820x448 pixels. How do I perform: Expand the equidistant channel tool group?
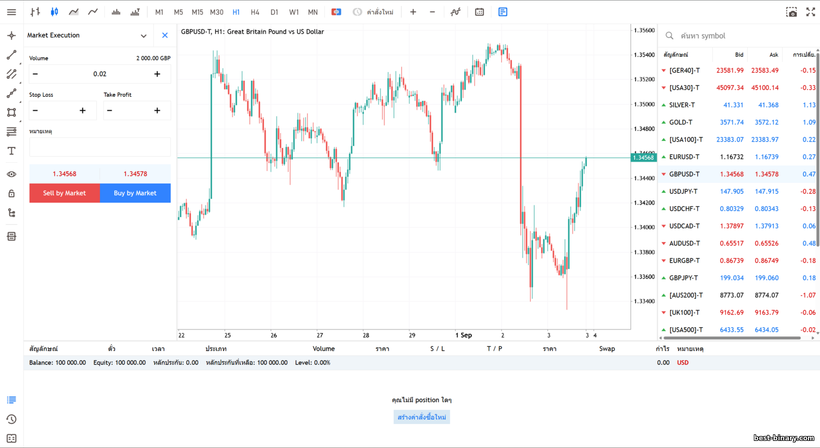pyautogui.click(x=11, y=74)
